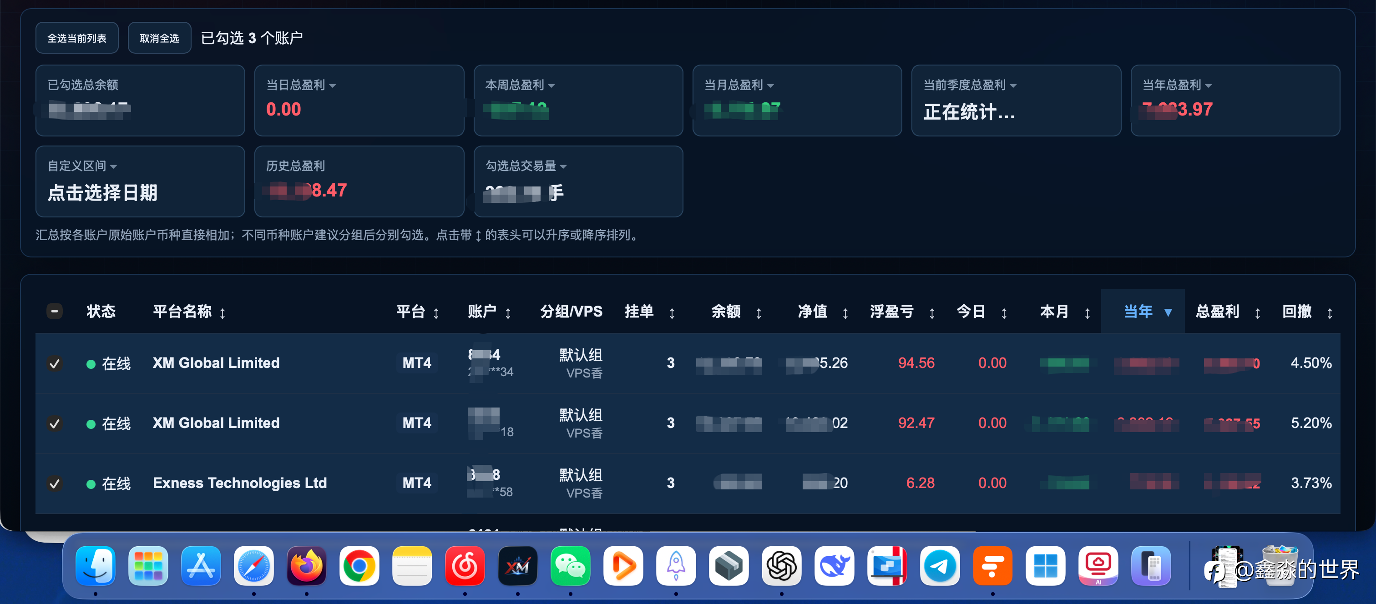Image resolution: width=1376 pixels, height=604 pixels.
Task: Expand the 本周总盈利 dropdown
Action: coord(520,85)
